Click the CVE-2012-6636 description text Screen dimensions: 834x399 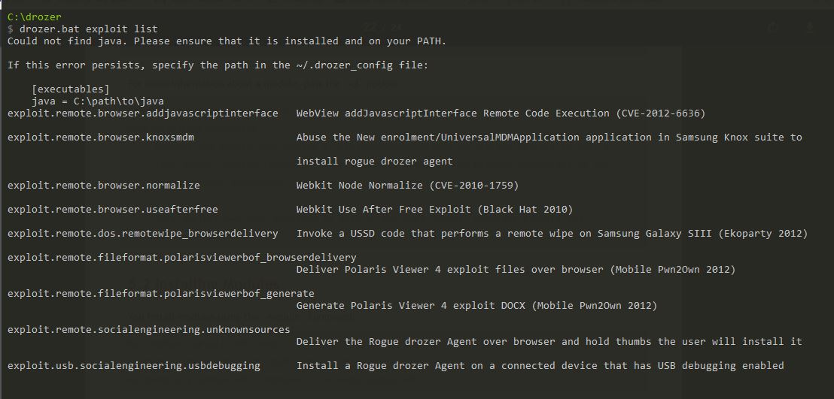501,113
